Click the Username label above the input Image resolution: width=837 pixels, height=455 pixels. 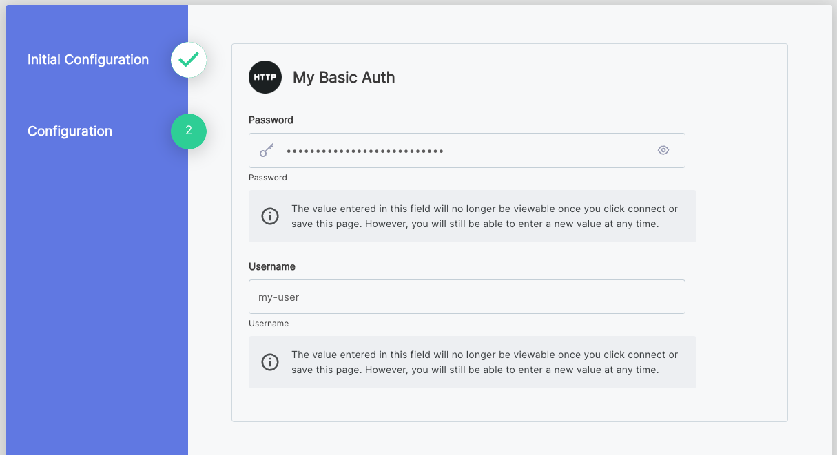[x=271, y=266]
